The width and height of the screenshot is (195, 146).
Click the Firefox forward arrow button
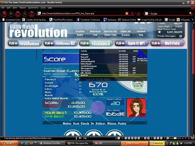point(11,14)
